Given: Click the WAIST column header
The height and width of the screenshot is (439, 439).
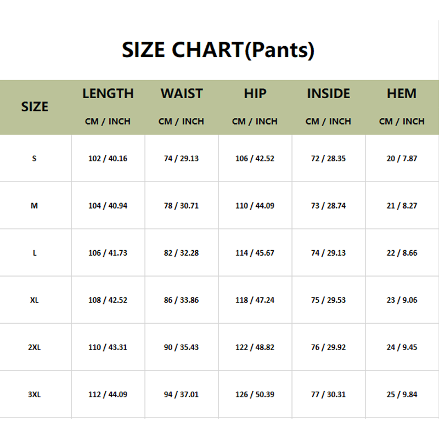Looking at the screenshot, I should point(182,94).
